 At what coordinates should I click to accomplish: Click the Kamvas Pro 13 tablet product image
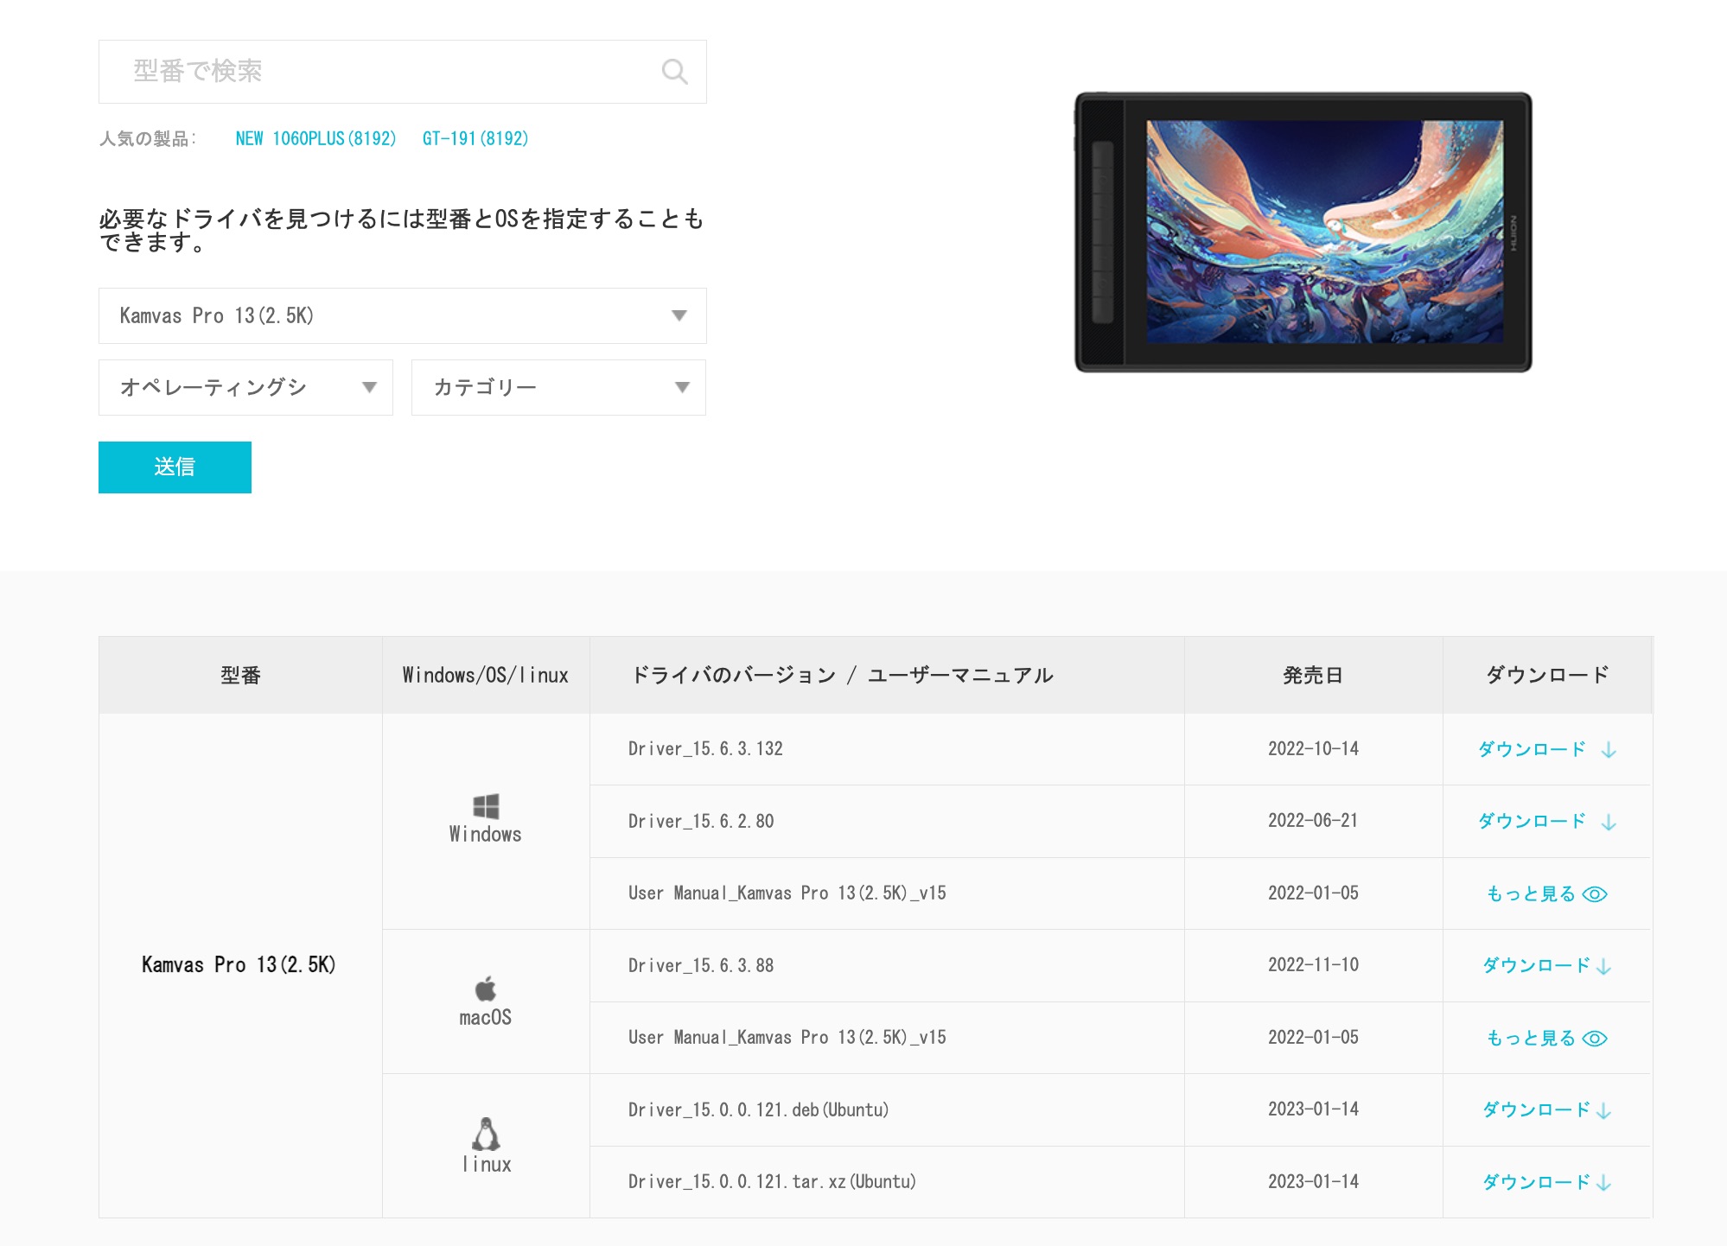1303,232
